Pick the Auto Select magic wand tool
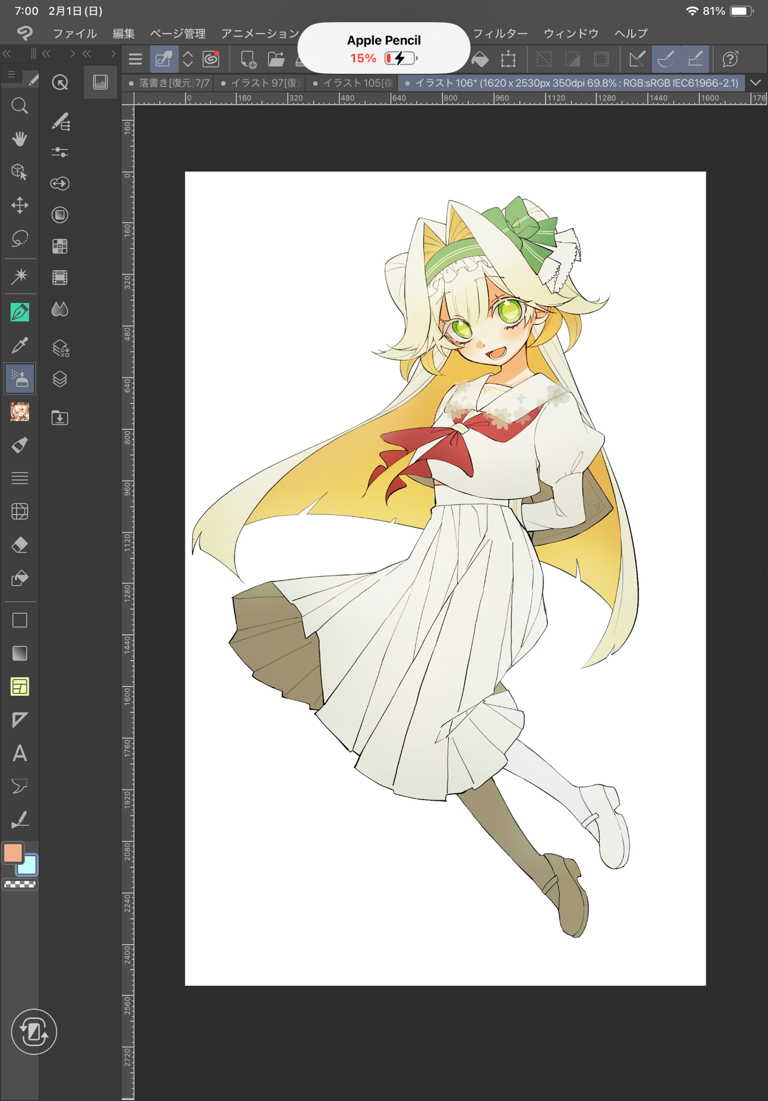 (20, 276)
